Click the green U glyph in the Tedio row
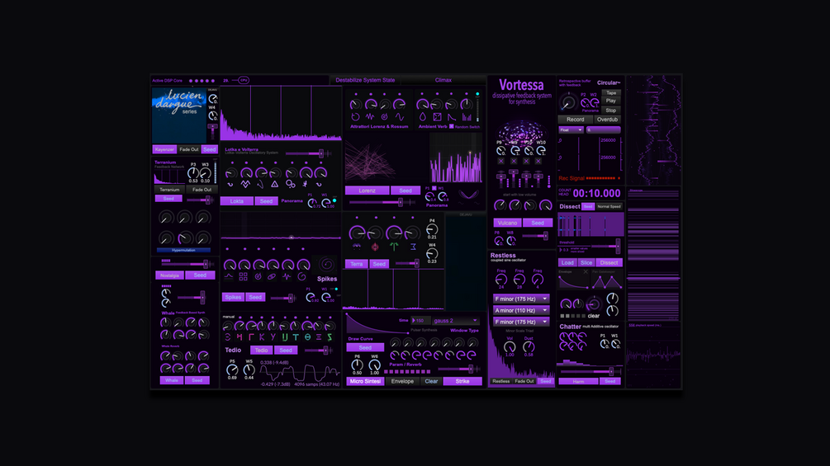This screenshot has width=830, height=466. [x=285, y=337]
